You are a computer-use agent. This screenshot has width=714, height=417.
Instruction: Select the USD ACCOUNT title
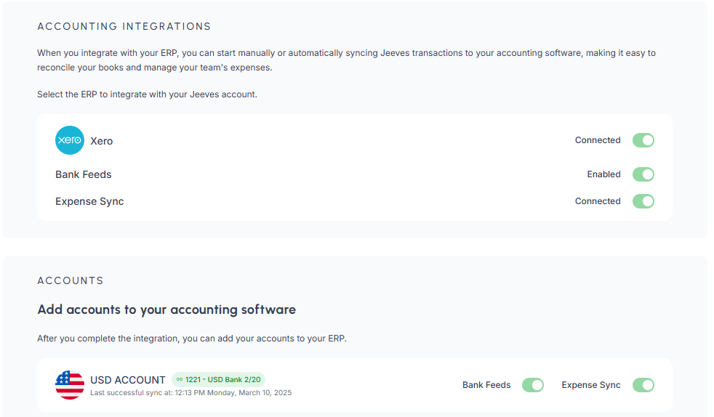pos(128,380)
